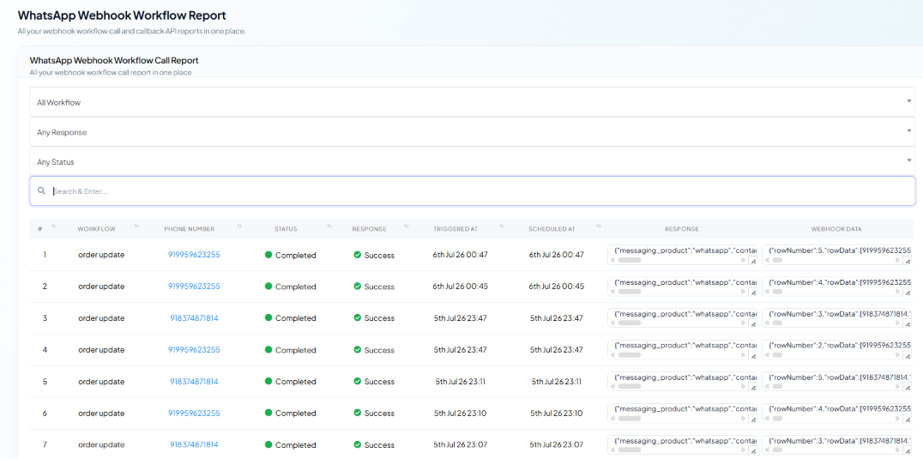Click the horizontal scroll thumb in row 3 Webhook Data box
923x459 pixels.
click(x=777, y=323)
